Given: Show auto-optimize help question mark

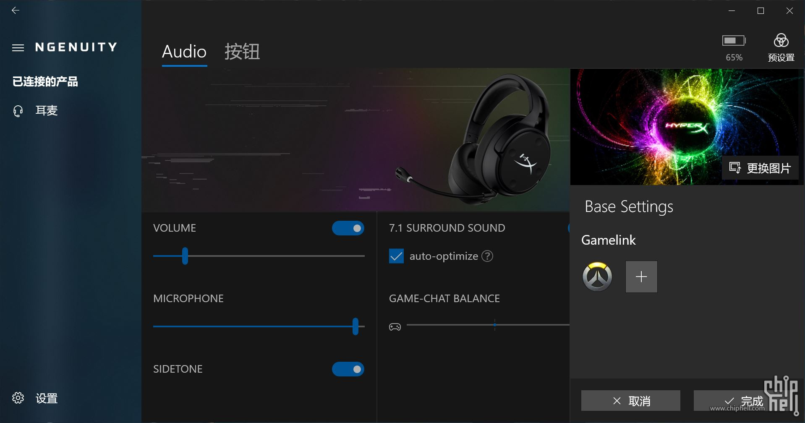Looking at the screenshot, I should [487, 256].
